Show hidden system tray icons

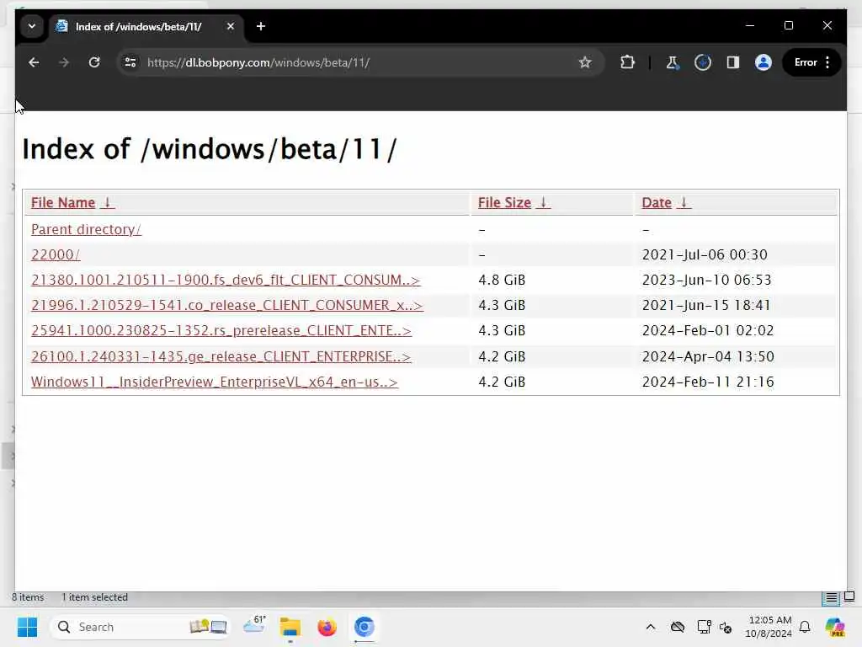pos(651,627)
